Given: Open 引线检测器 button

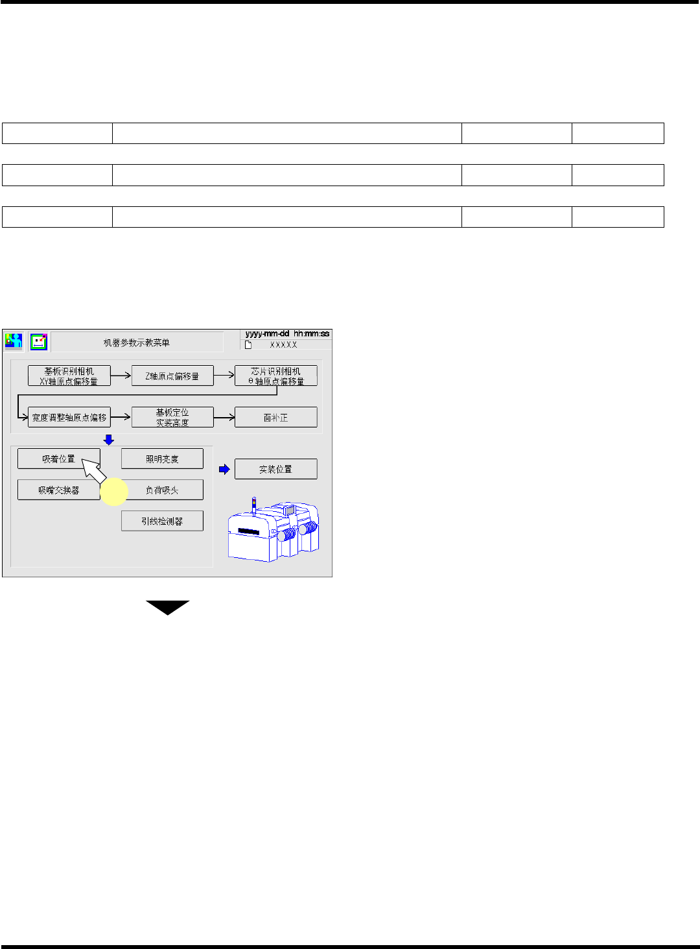Looking at the screenshot, I should [x=162, y=521].
